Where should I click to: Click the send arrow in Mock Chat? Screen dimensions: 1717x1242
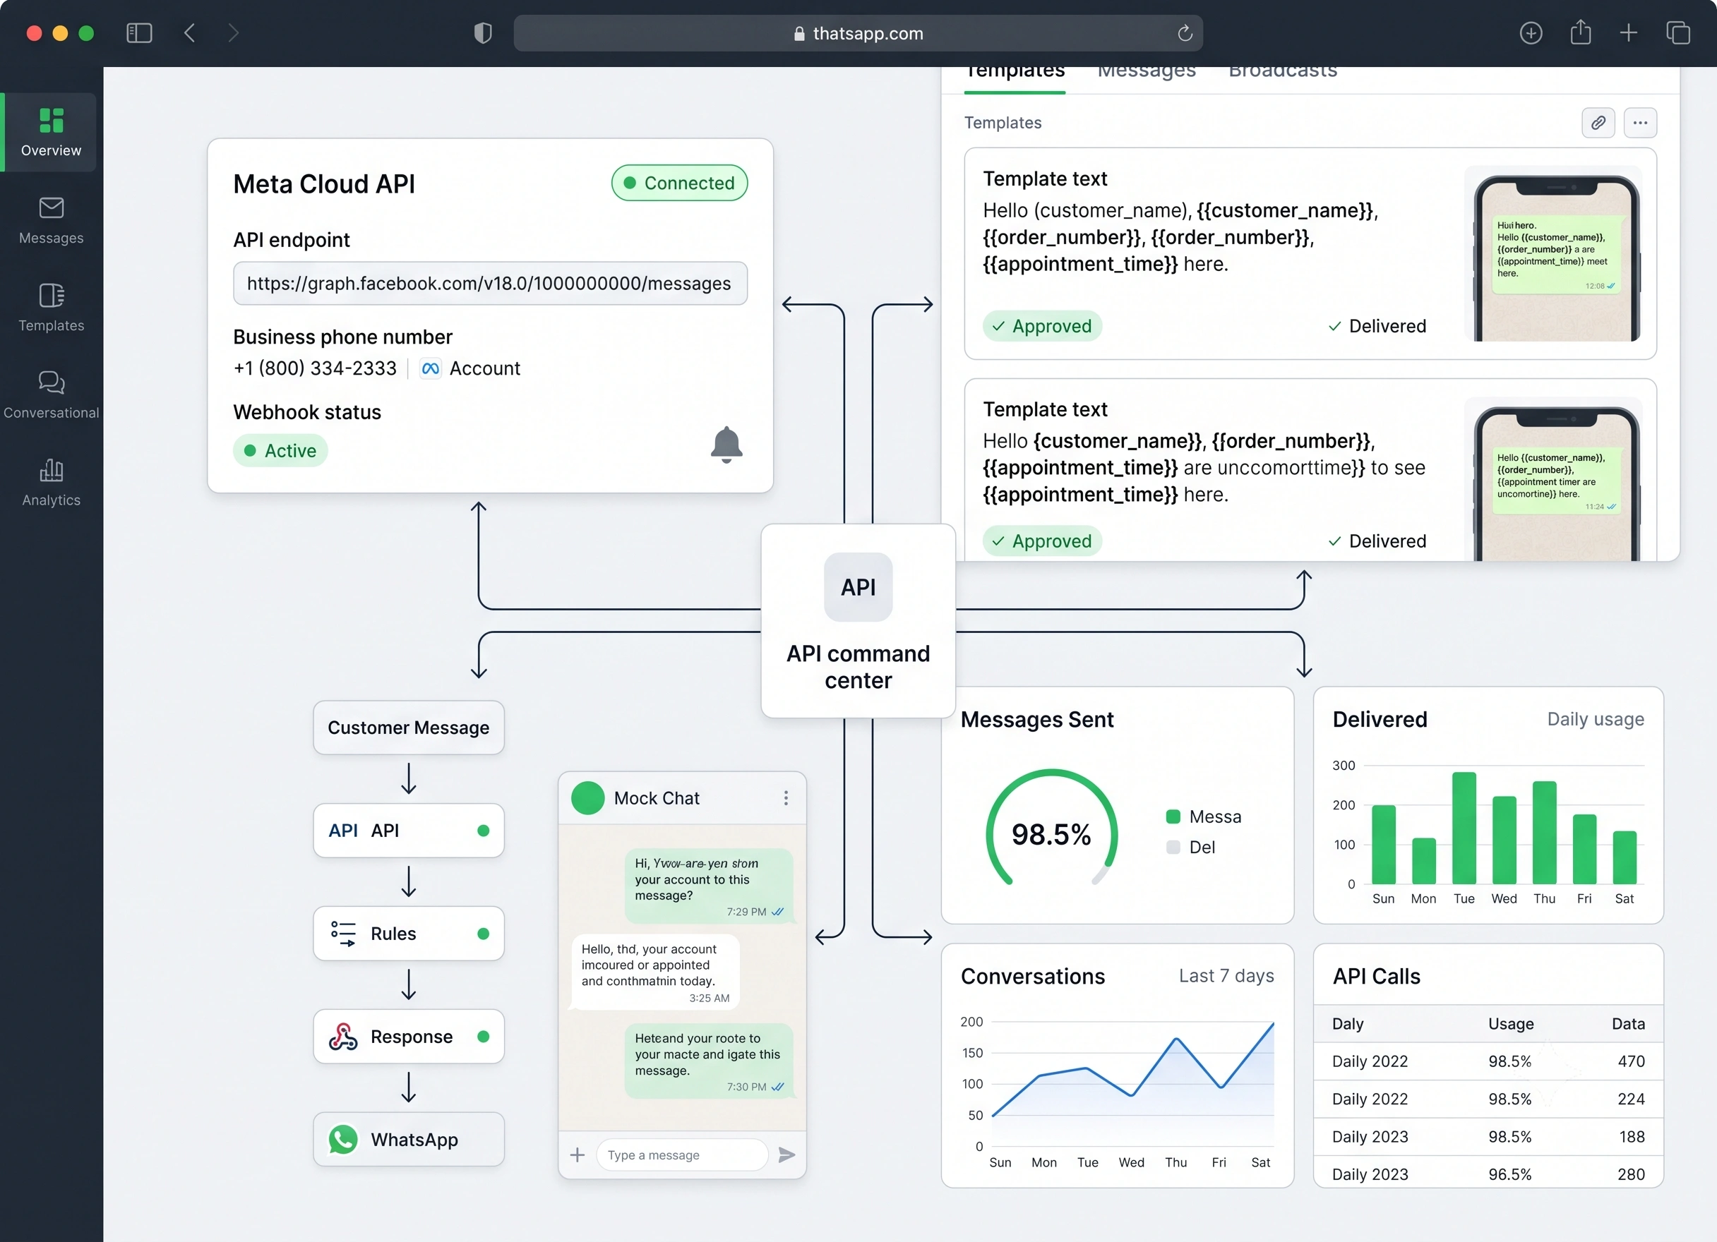click(786, 1154)
